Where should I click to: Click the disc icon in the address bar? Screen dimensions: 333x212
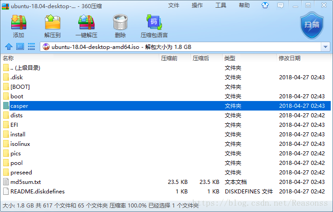46,47
